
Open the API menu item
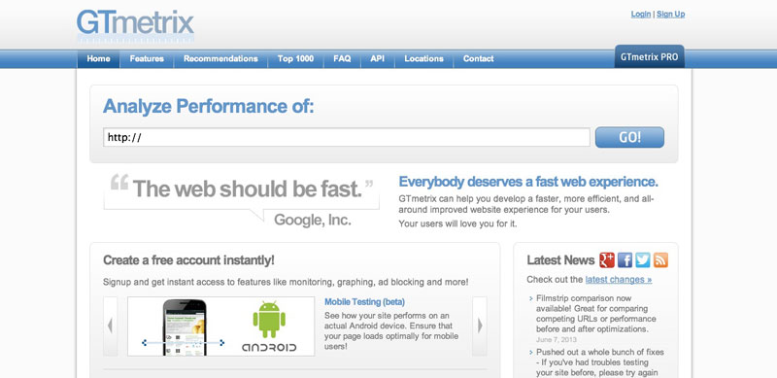coord(377,58)
